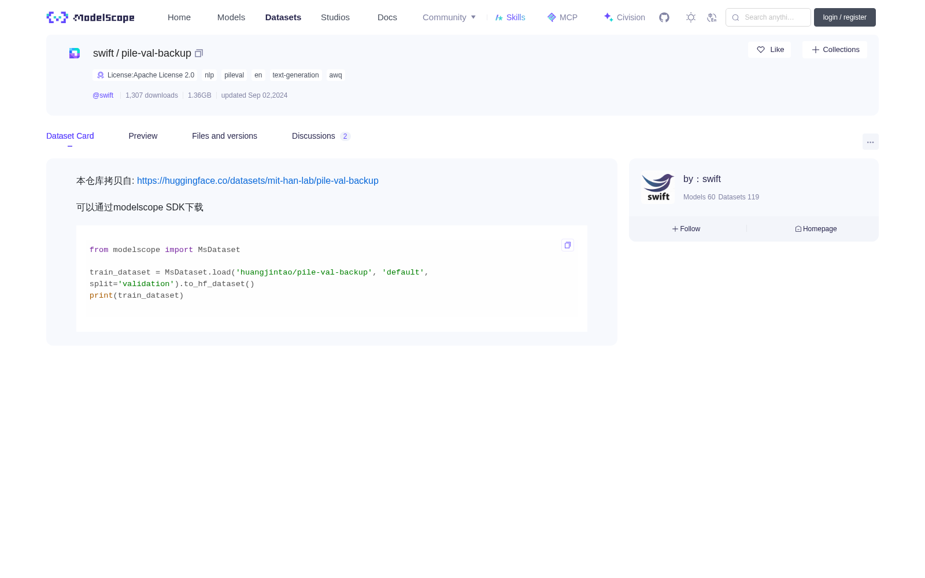Image resolution: width=925 pixels, height=578 pixels.
Task: Click the search magnifier icon
Action: coord(735,17)
